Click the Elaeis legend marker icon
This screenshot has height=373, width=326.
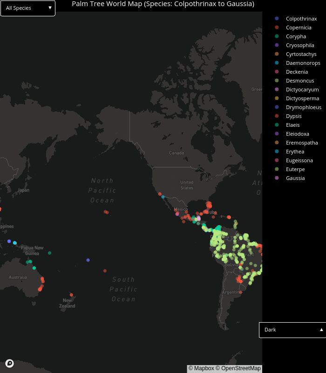[x=277, y=125]
